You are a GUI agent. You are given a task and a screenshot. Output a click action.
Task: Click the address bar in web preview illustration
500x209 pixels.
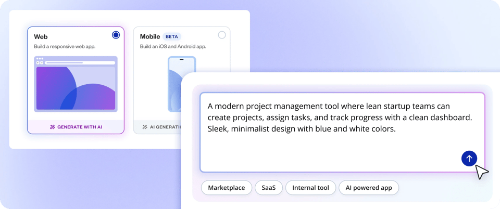[x=79, y=62]
